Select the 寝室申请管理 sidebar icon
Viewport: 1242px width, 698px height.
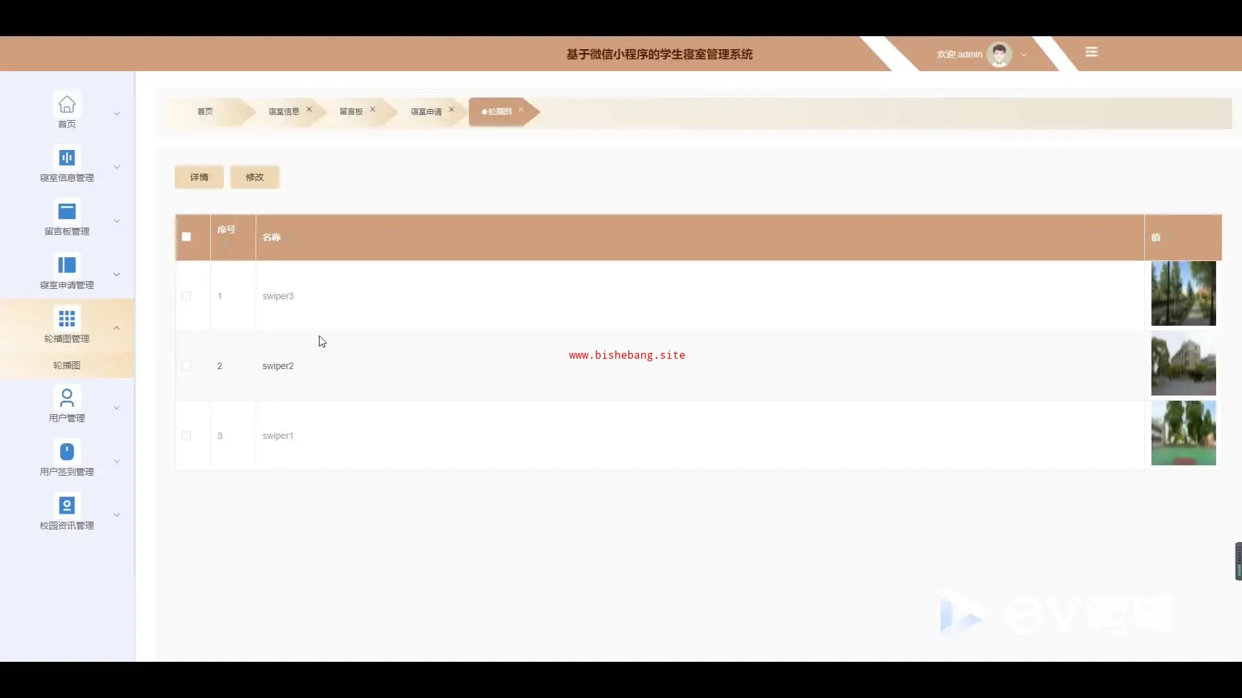coord(67,265)
